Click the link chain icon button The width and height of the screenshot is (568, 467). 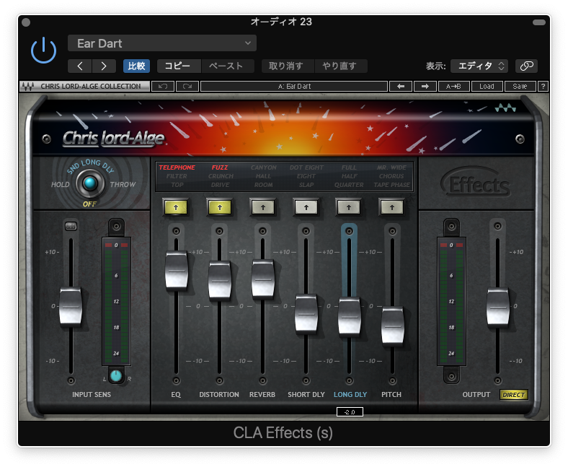click(x=526, y=66)
